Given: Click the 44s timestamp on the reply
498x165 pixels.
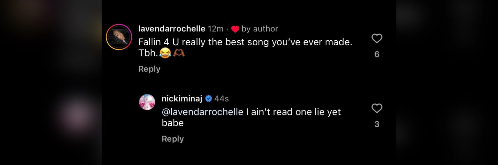Looking at the screenshot, I should [221, 99].
